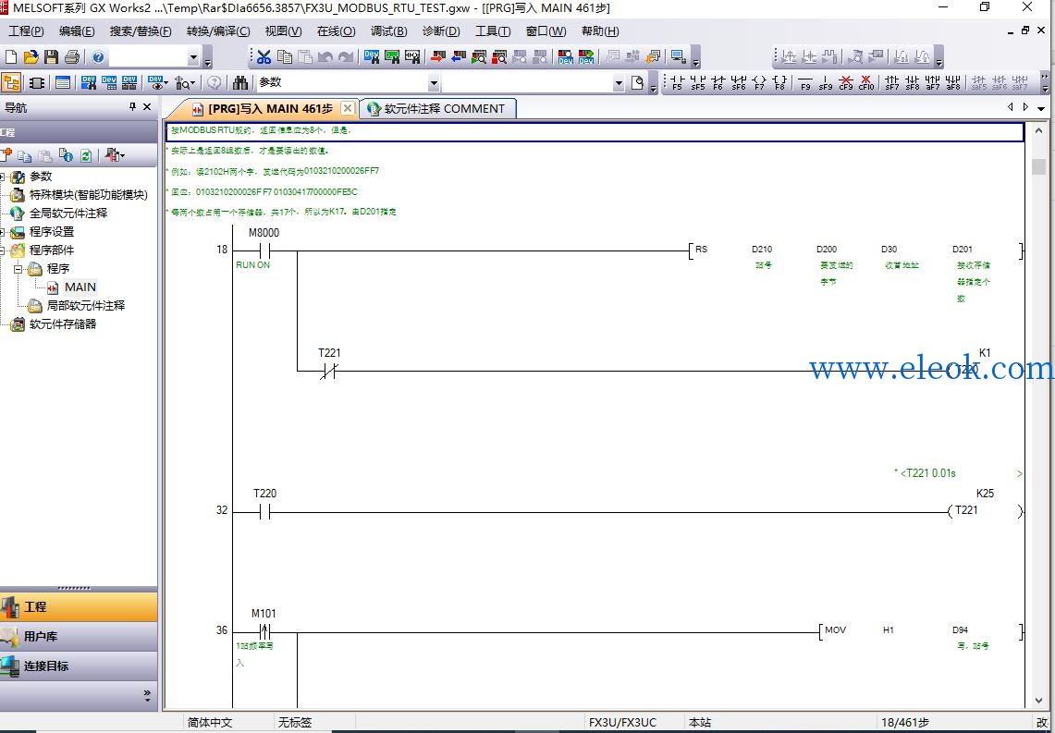1055x733 pixels.
Task: Click the ladder editor vertical scrollbar thumb
Action: coord(1039,166)
